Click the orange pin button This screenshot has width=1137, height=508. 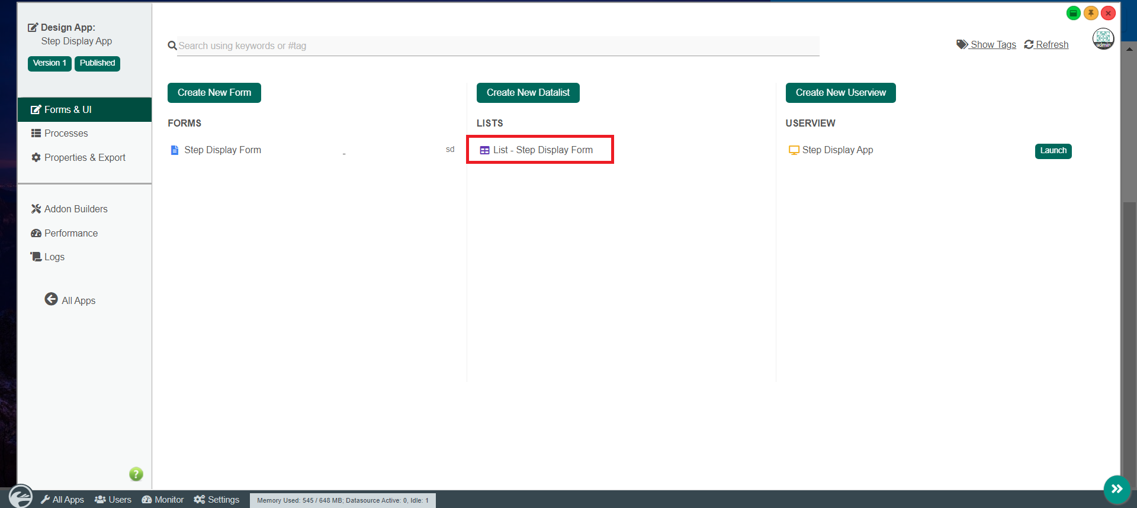1091,13
